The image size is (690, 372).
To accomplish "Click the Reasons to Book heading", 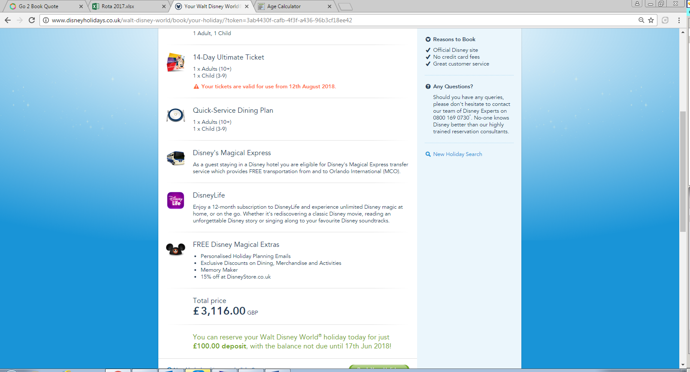I will click(x=454, y=39).
